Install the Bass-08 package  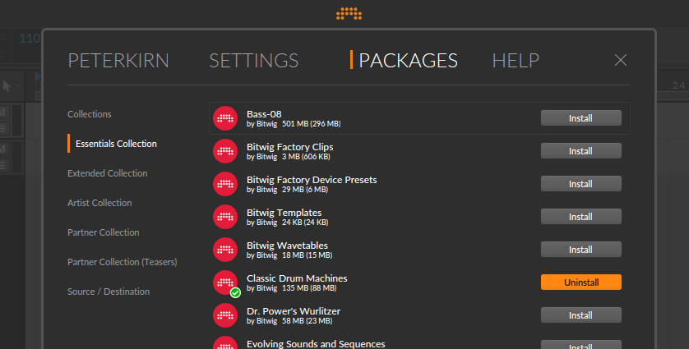[x=580, y=118]
